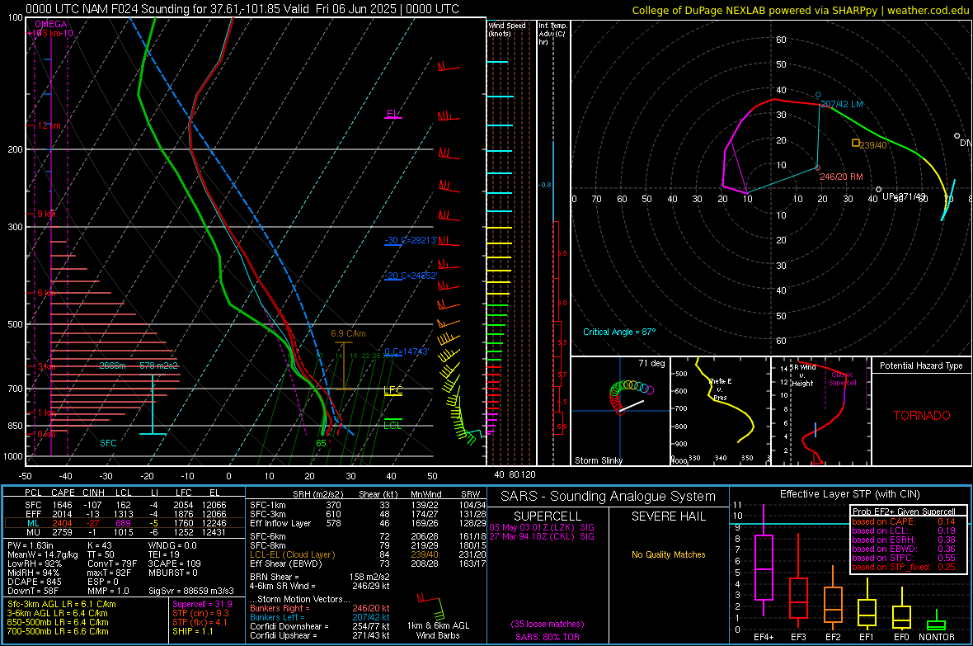Click 'SARS: 80% TOR' text
This screenshot has width=973, height=646.
(x=547, y=637)
